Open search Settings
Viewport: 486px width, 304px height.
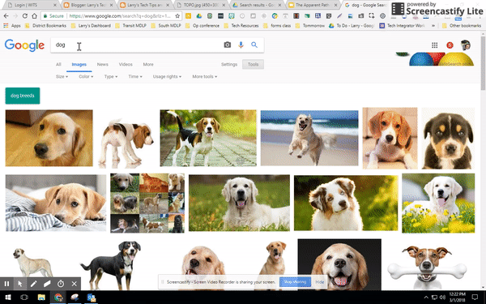[x=229, y=65]
